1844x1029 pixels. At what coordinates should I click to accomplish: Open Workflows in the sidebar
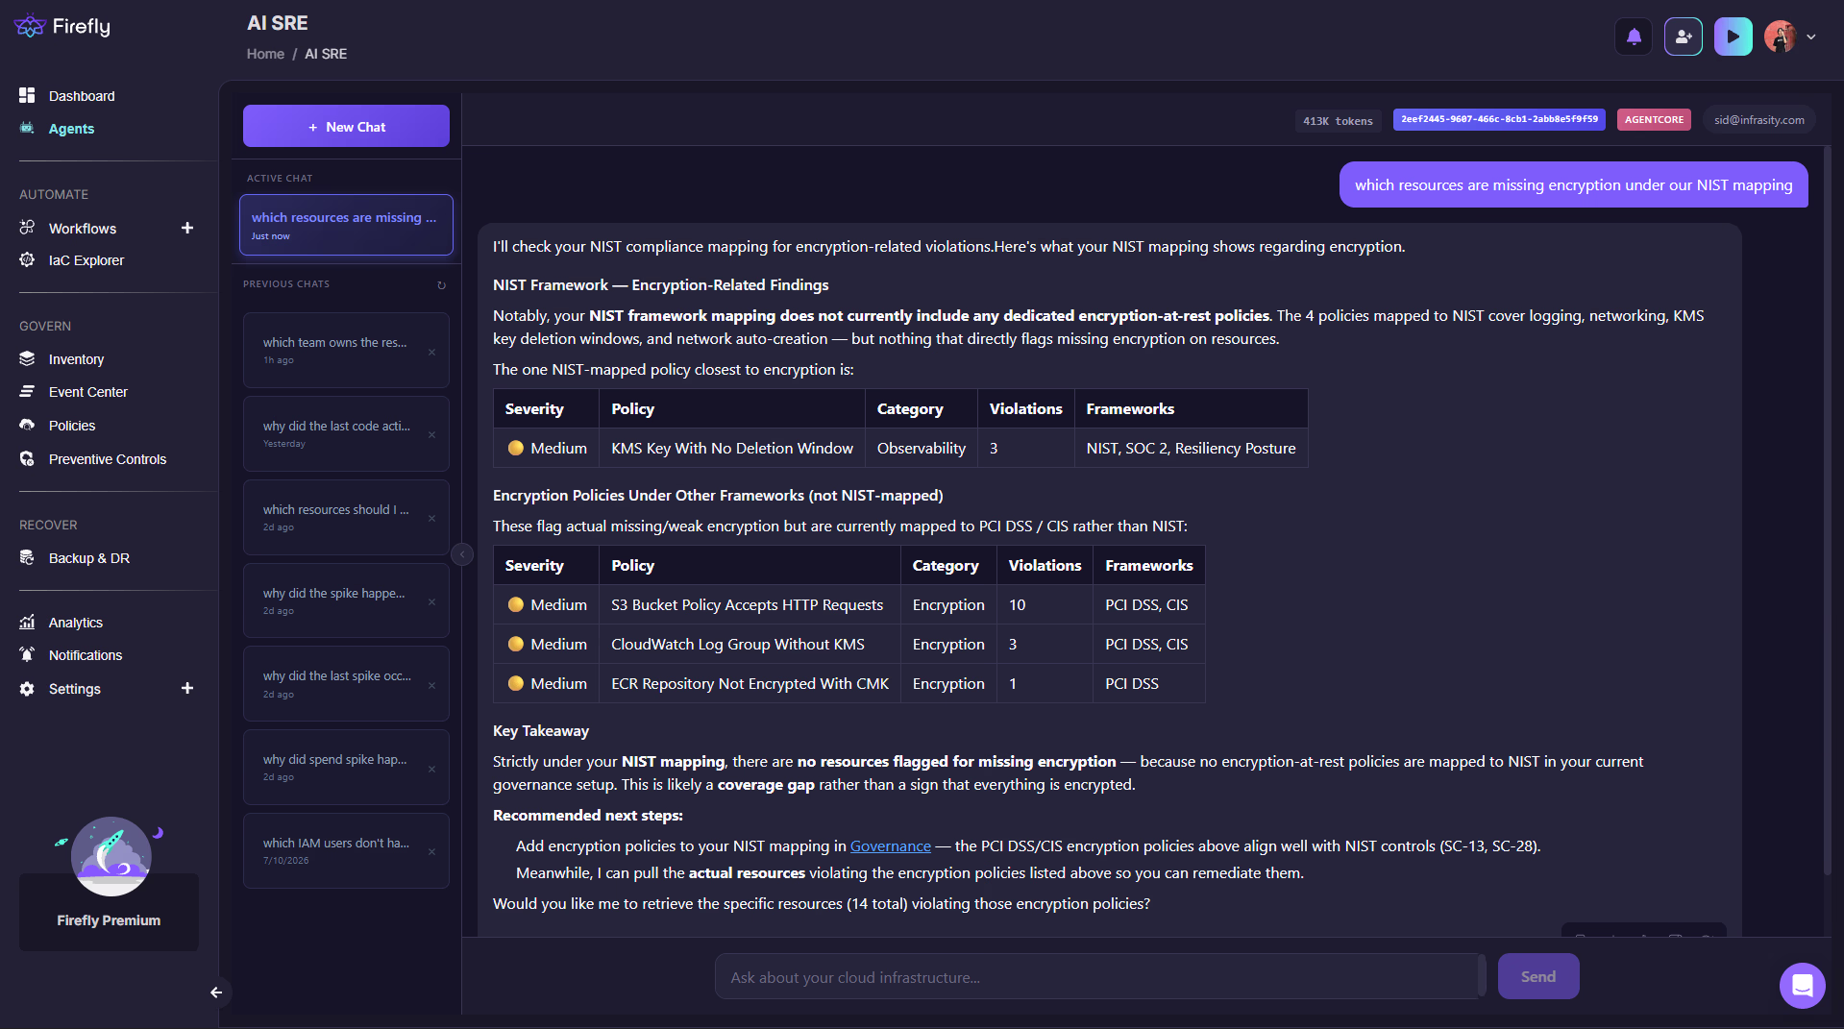coord(83,229)
